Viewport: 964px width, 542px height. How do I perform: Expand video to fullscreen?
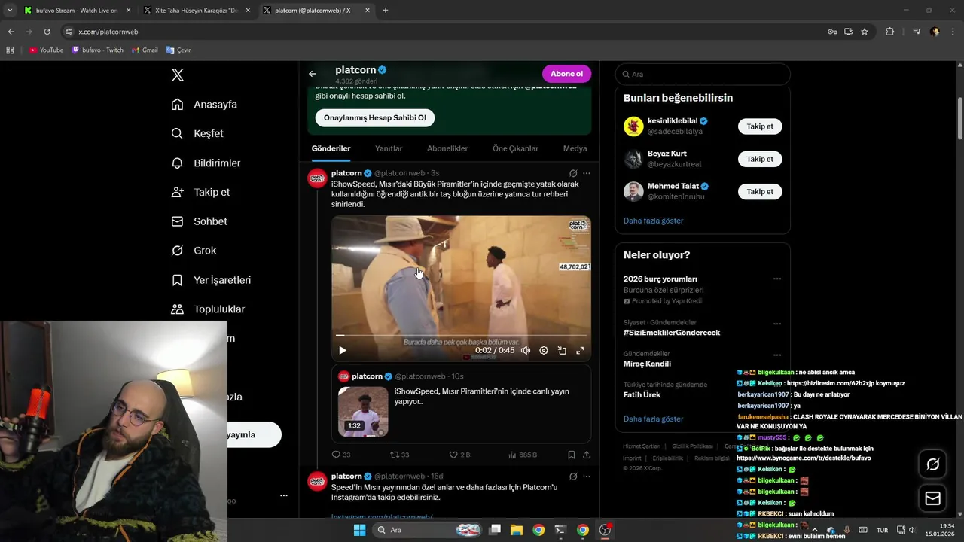[580, 350]
